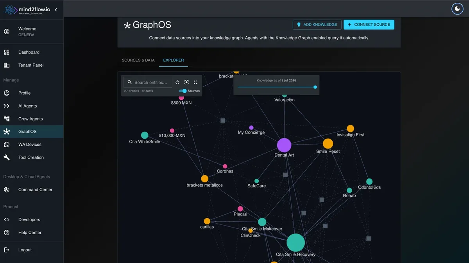Select the purple Dental Art node

tap(284, 145)
